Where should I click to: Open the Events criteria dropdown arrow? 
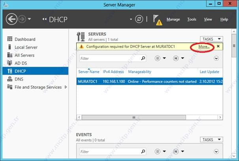click(164, 152)
